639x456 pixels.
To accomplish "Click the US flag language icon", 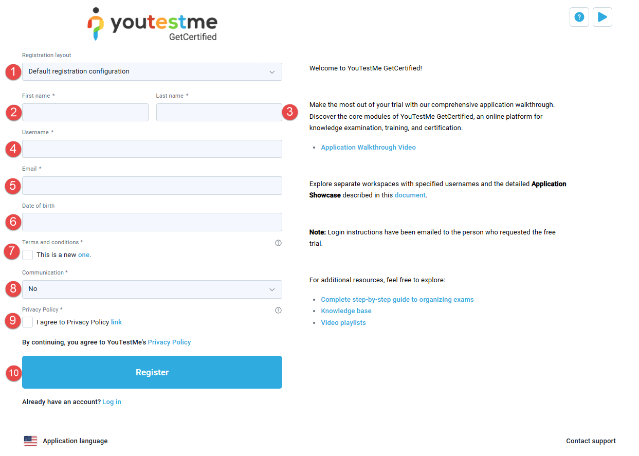I will click(31, 441).
